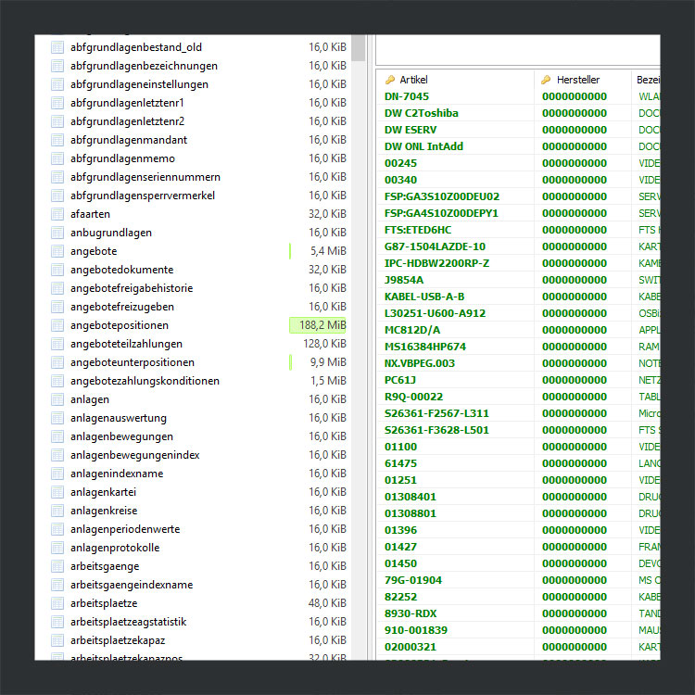This screenshot has width=695, height=695.
Task: Click the key icon in Hersteller header
Action: [547, 81]
